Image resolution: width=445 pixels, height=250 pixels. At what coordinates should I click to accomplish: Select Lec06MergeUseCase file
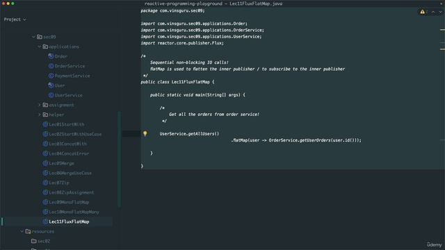[x=70, y=173]
